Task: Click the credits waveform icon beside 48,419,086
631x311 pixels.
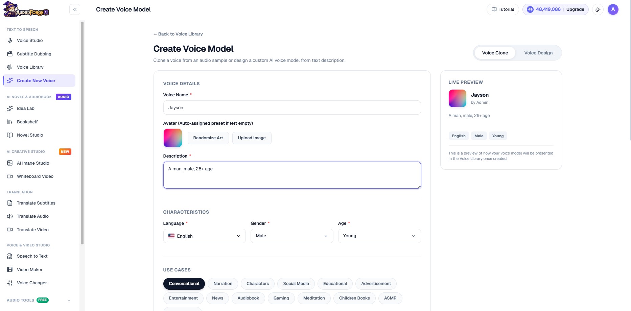Action: click(x=530, y=9)
